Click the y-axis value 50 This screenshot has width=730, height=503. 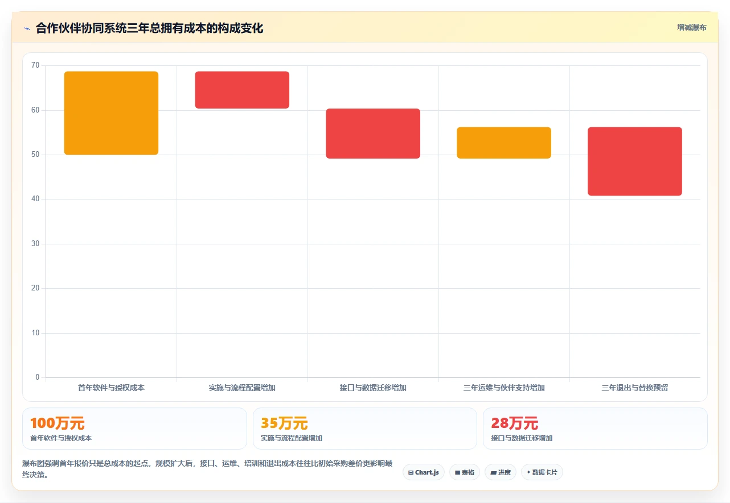(35, 155)
